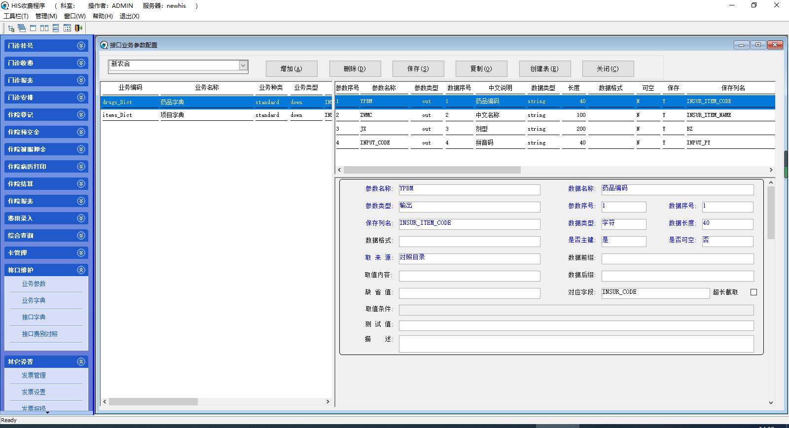This screenshot has height=428, width=789.
Task: Toggle the 超长截取 checkbox
Action: pyautogui.click(x=753, y=292)
